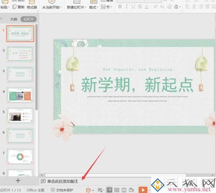Click the Copy (复制) button

pyautogui.click(x=18, y=7)
